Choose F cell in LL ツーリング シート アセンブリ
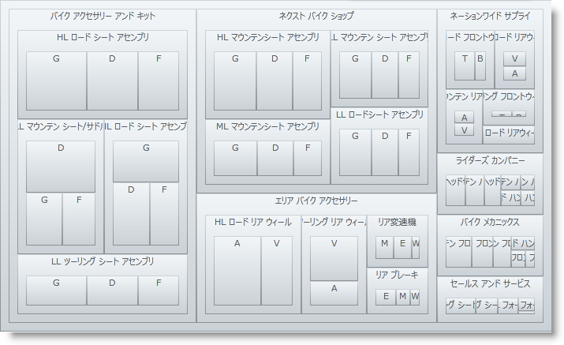This screenshot has height=345, width=564. [x=159, y=291]
